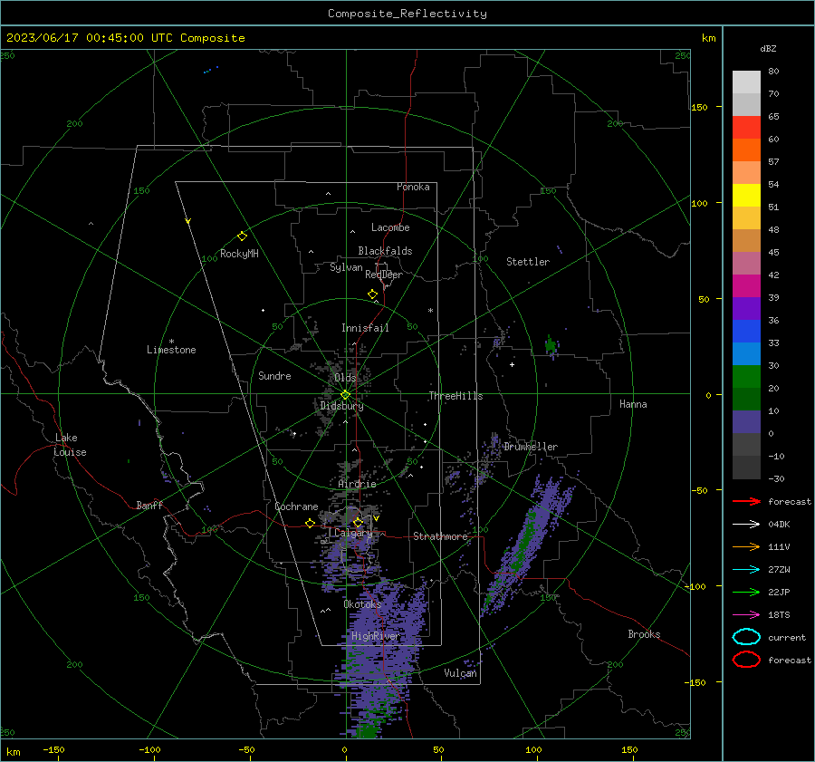Click the '2023/06/17 00:45:00 UTC Composite' timestamp

[x=125, y=38]
